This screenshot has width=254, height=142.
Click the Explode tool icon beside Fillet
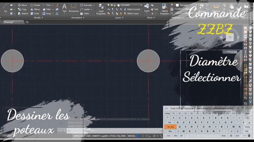tap(57, 9)
